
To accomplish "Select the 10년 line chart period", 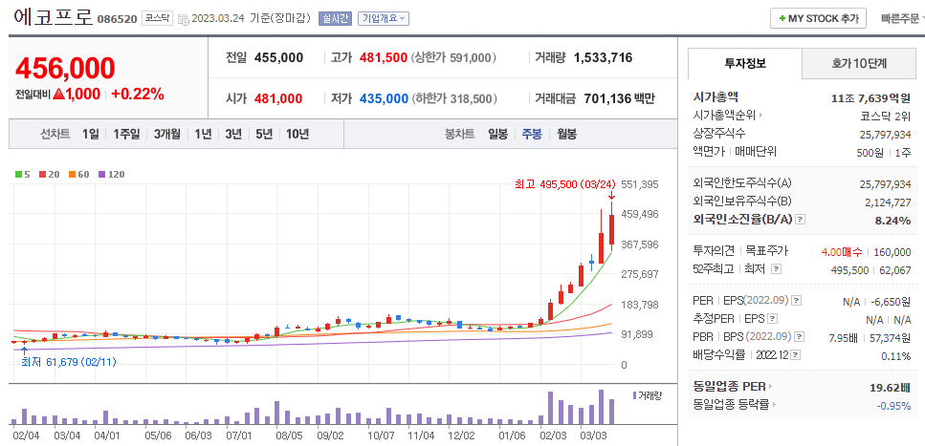I will click(x=297, y=134).
